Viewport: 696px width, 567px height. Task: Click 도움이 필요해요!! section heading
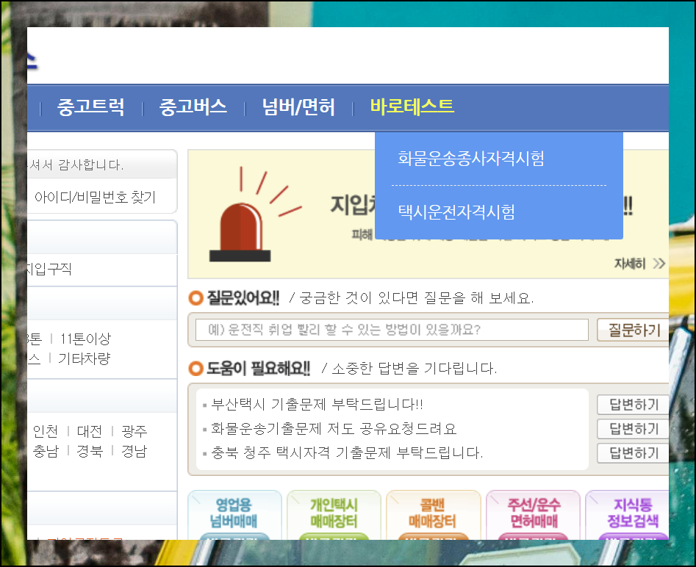[259, 368]
